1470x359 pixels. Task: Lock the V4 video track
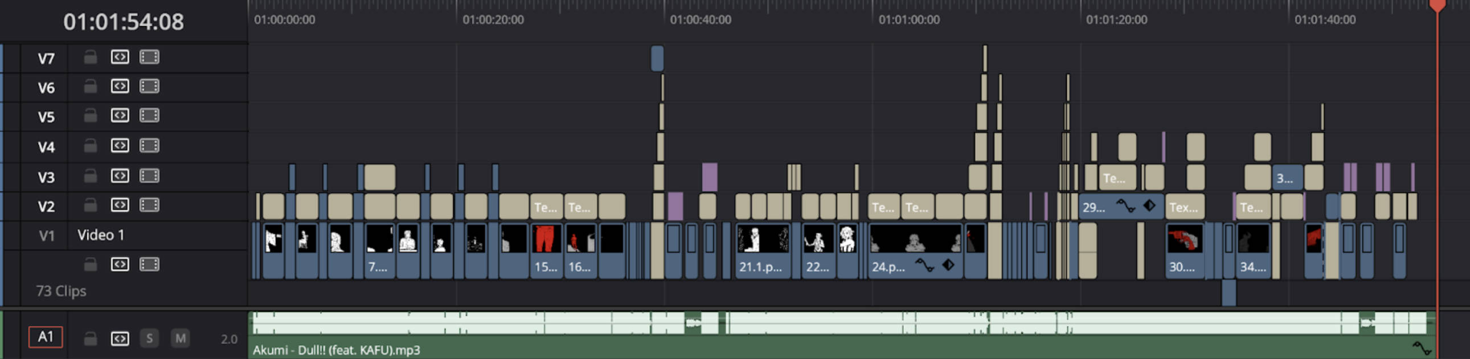(90, 146)
